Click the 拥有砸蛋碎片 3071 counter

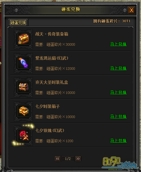112,21
